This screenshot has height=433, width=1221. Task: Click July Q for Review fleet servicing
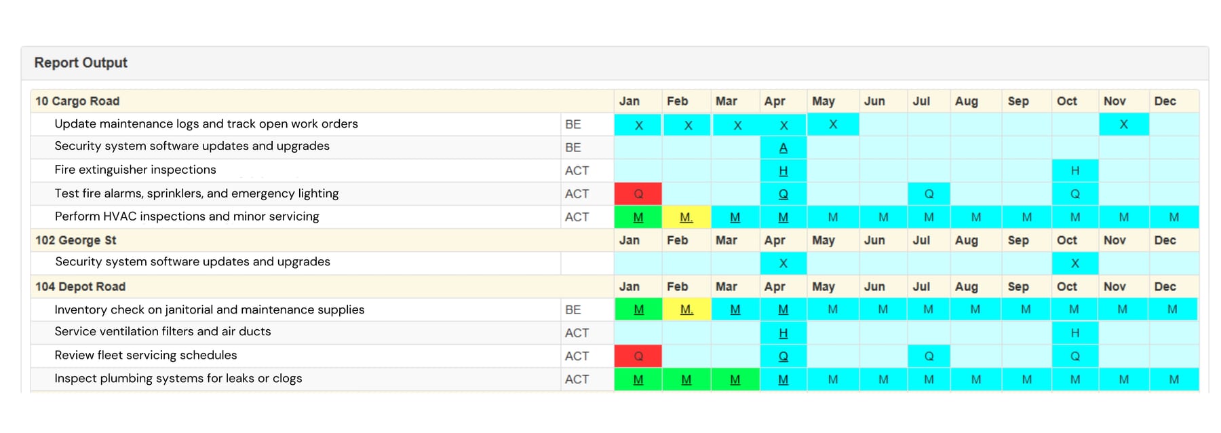point(929,356)
